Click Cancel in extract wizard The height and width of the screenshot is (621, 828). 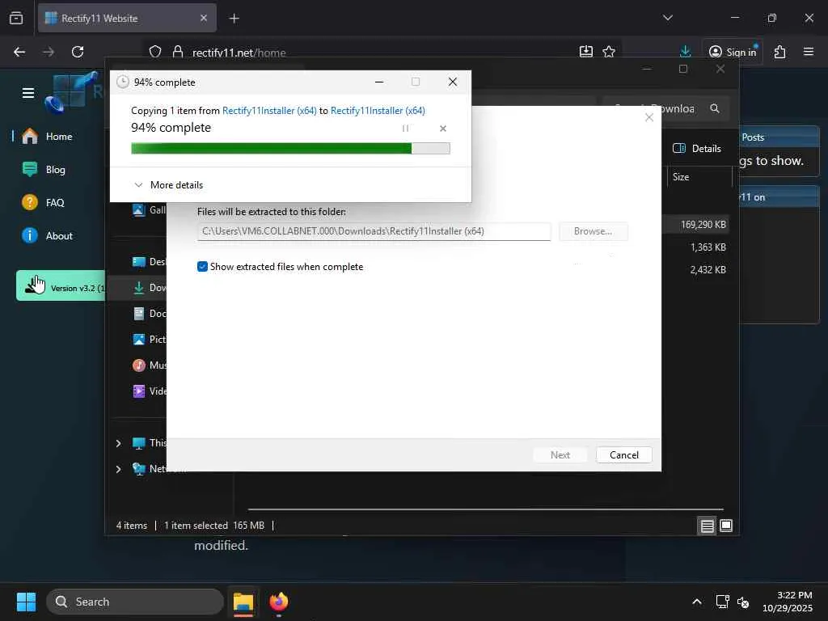624,454
